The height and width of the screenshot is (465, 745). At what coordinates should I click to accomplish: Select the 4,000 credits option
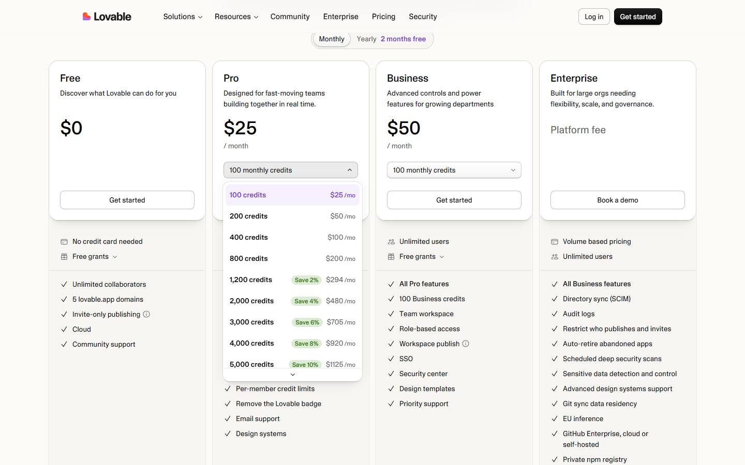(292, 343)
